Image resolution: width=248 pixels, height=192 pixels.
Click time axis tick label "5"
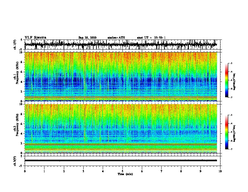(x=122, y=171)
